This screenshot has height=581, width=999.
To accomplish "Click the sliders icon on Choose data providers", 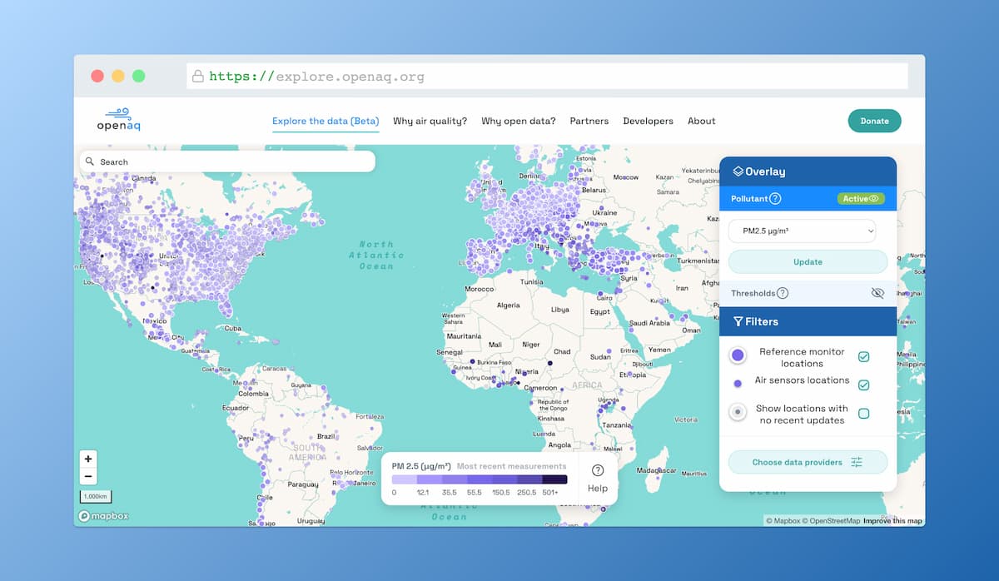I will click(857, 462).
